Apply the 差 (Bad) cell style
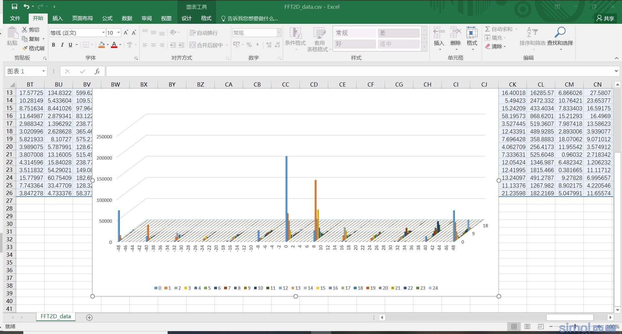622x334 pixels. [x=399, y=33]
